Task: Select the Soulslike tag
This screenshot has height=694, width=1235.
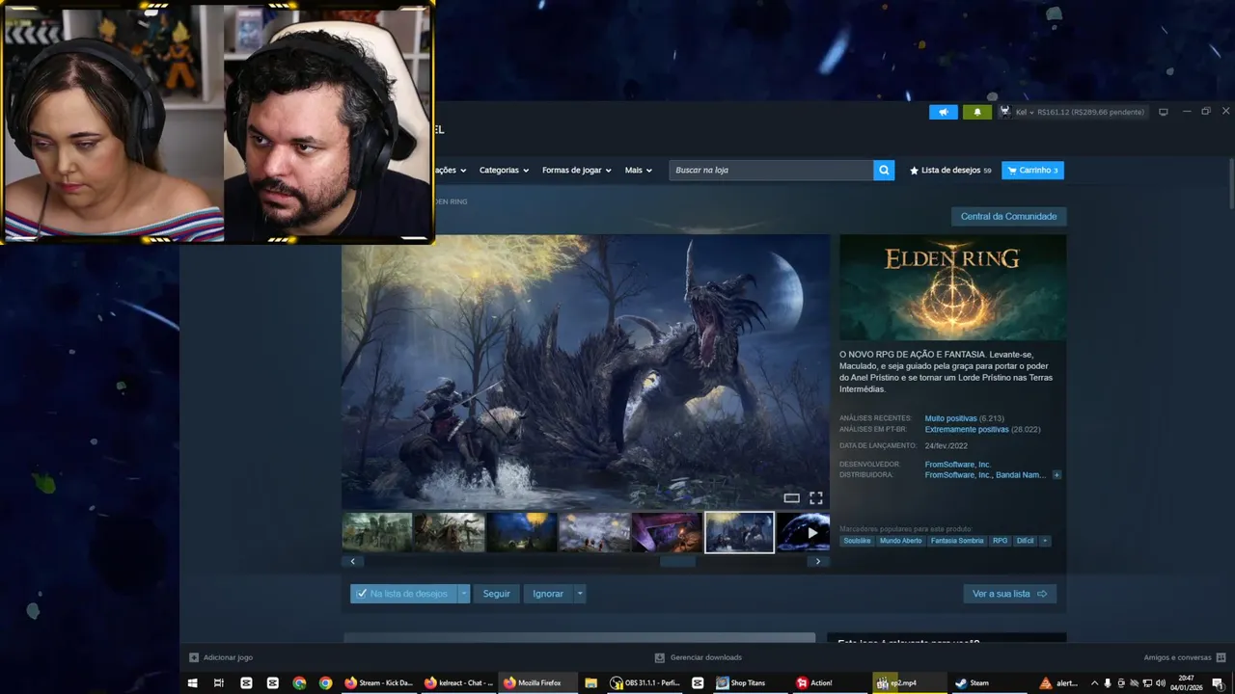Action: click(x=857, y=541)
